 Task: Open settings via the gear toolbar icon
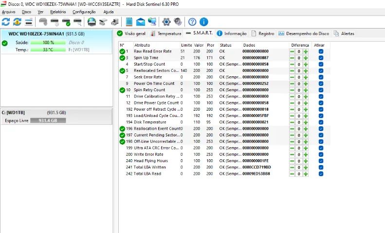click(166, 22)
